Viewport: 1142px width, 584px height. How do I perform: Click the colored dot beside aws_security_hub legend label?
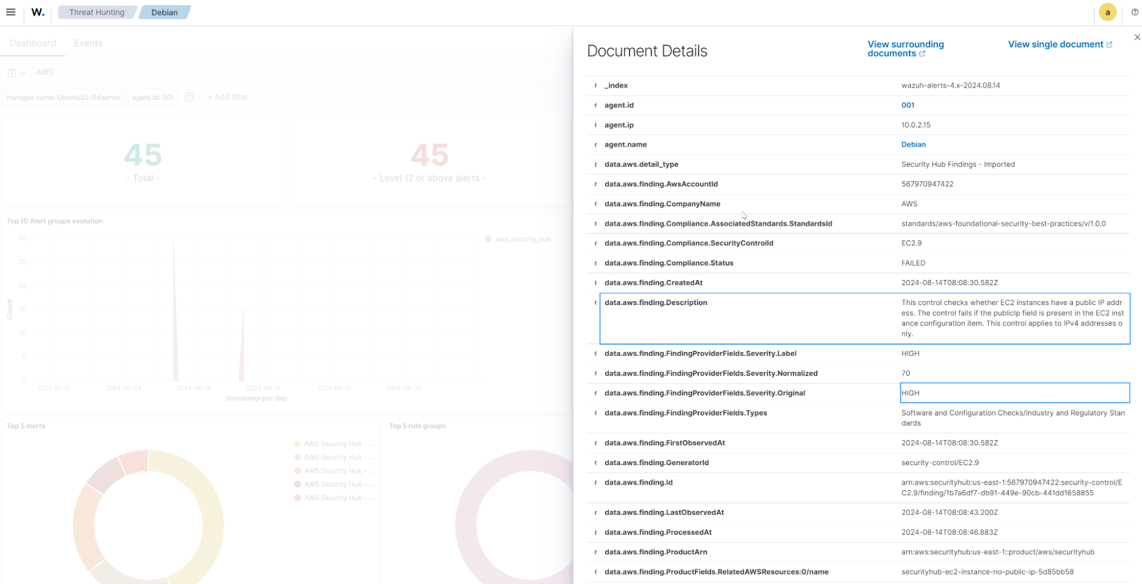489,239
